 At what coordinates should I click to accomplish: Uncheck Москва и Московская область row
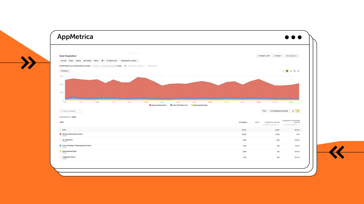tap(61, 134)
